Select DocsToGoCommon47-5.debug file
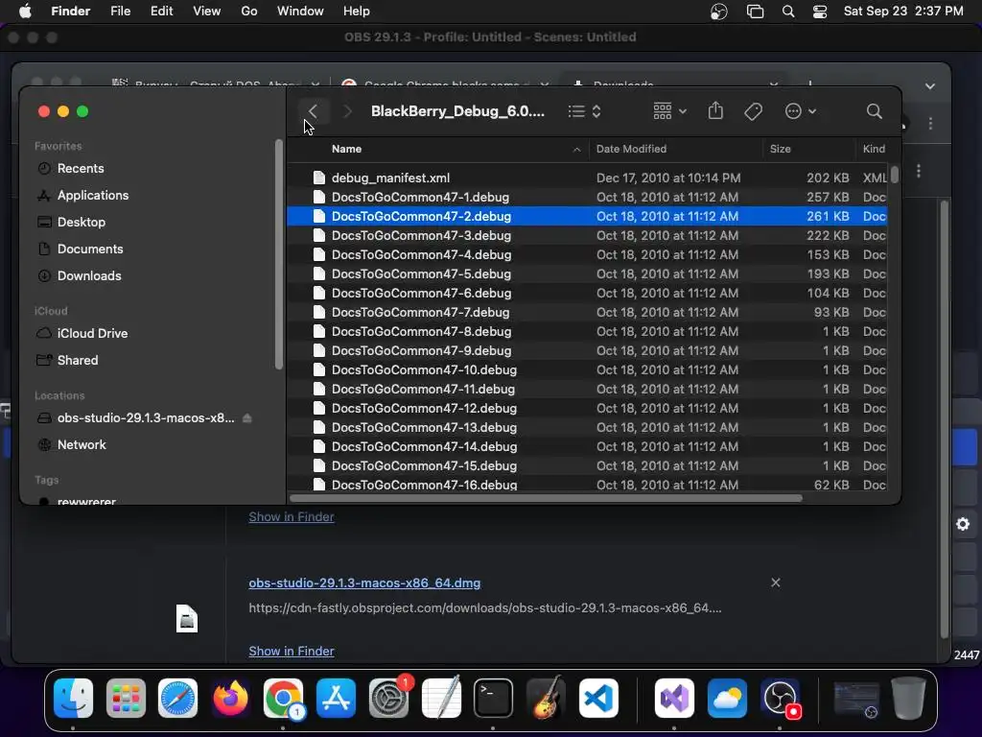 click(587, 273)
